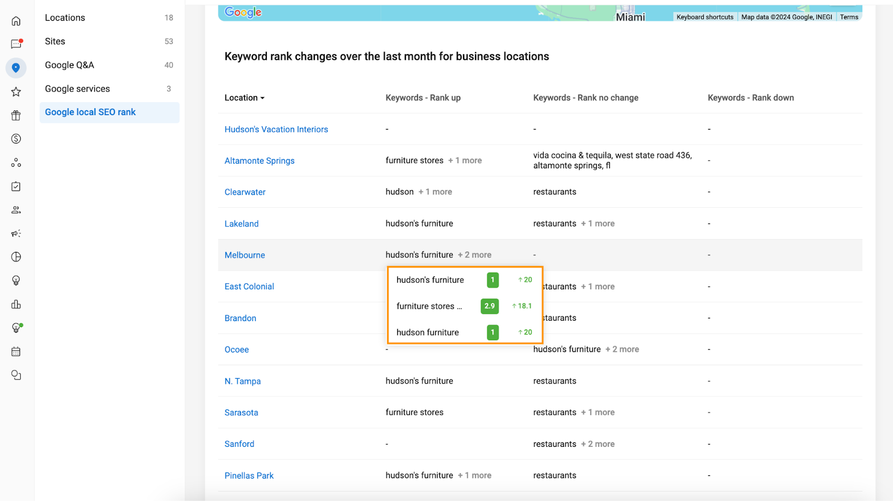Viewport: 893px width, 501px height.
Task: Expand '+ 1 more' in Sarasota no change
Action: pos(598,412)
